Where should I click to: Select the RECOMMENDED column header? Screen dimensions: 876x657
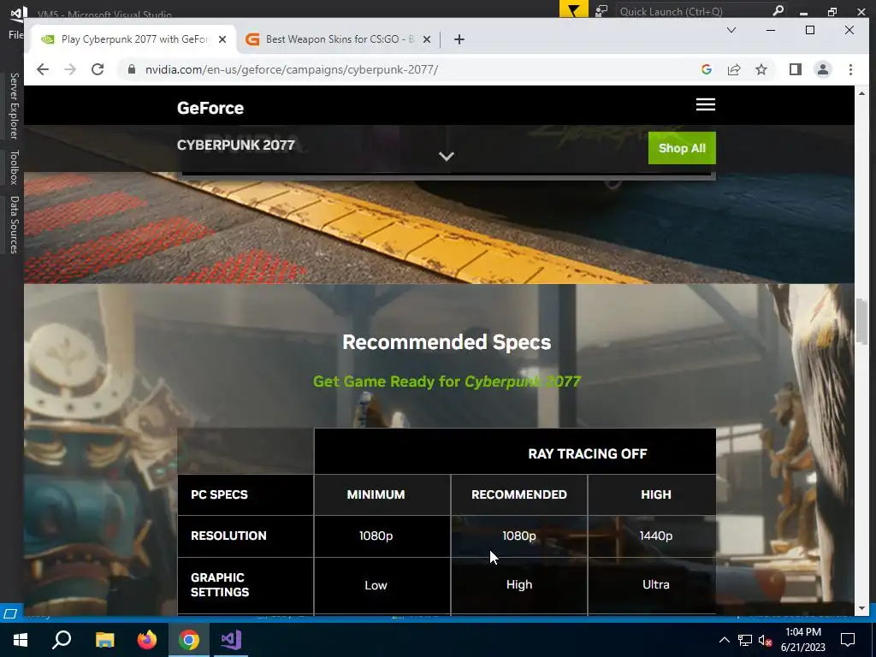coord(519,494)
